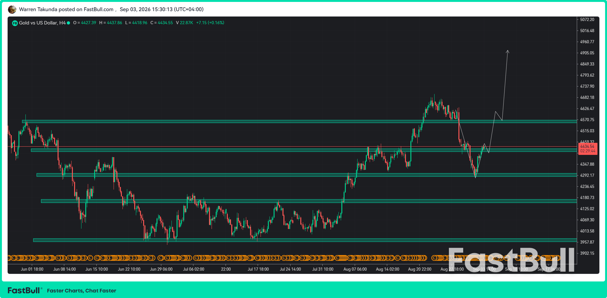The height and width of the screenshot is (298, 607).
Task: Click the red current price tag 4434.54
Action: coord(587,147)
